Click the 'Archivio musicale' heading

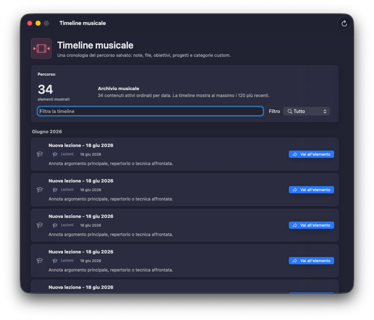(x=118, y=89)
